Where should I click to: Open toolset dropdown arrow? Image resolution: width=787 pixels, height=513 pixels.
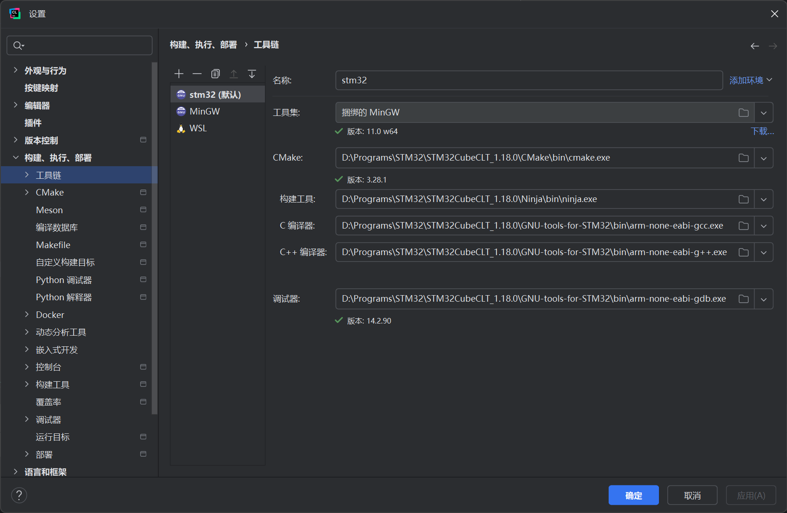pos(764,113)
